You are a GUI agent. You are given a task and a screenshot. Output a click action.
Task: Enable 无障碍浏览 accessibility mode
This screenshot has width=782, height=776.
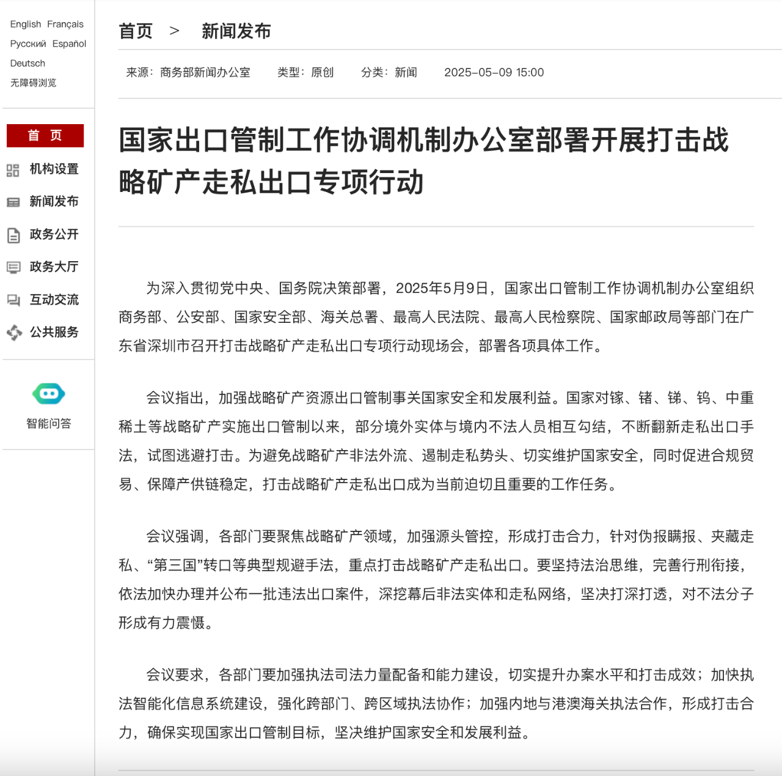33,83
